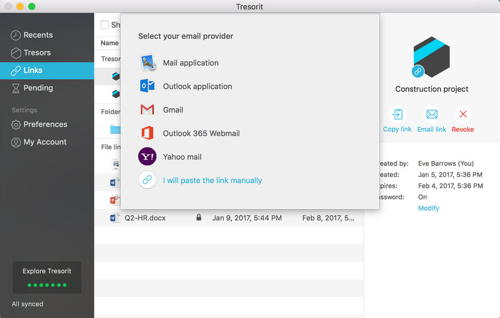The image size is (500, 318).
Task: Click the lock icon on the Q2-HR.docx row
Action: (198, 218)
